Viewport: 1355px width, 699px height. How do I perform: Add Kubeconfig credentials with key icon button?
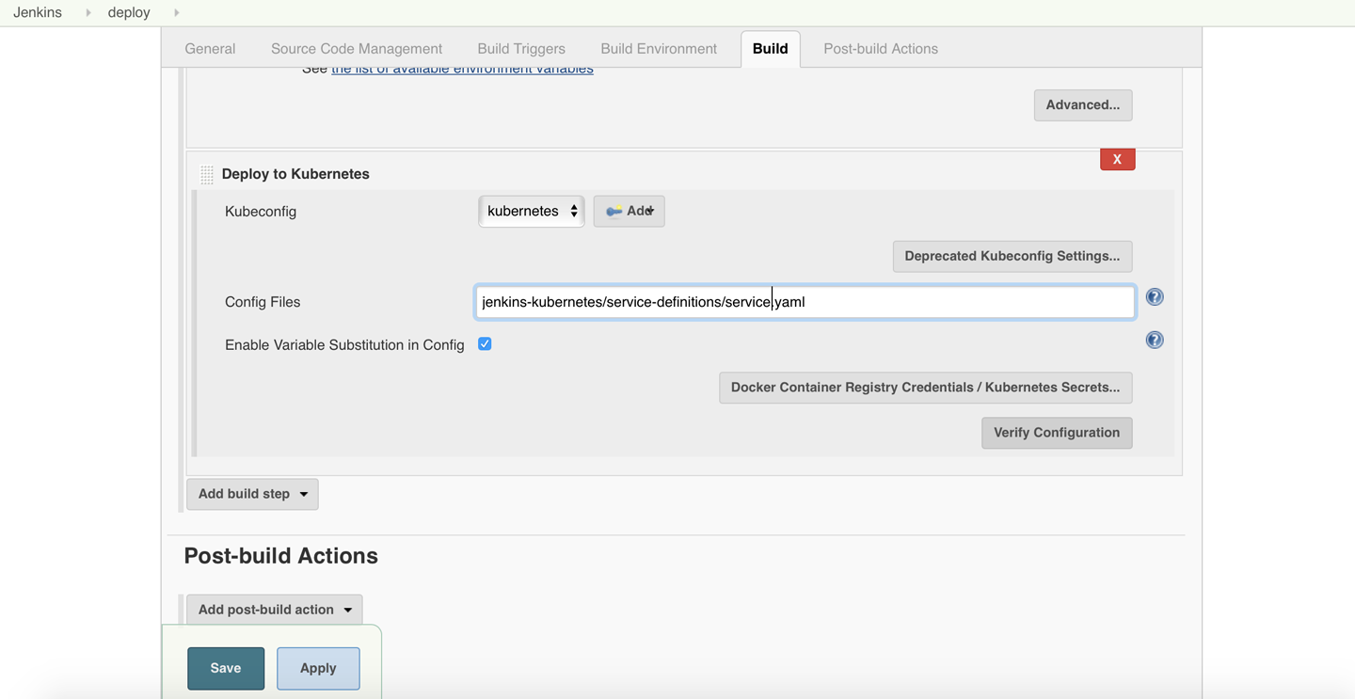point(629,212)
